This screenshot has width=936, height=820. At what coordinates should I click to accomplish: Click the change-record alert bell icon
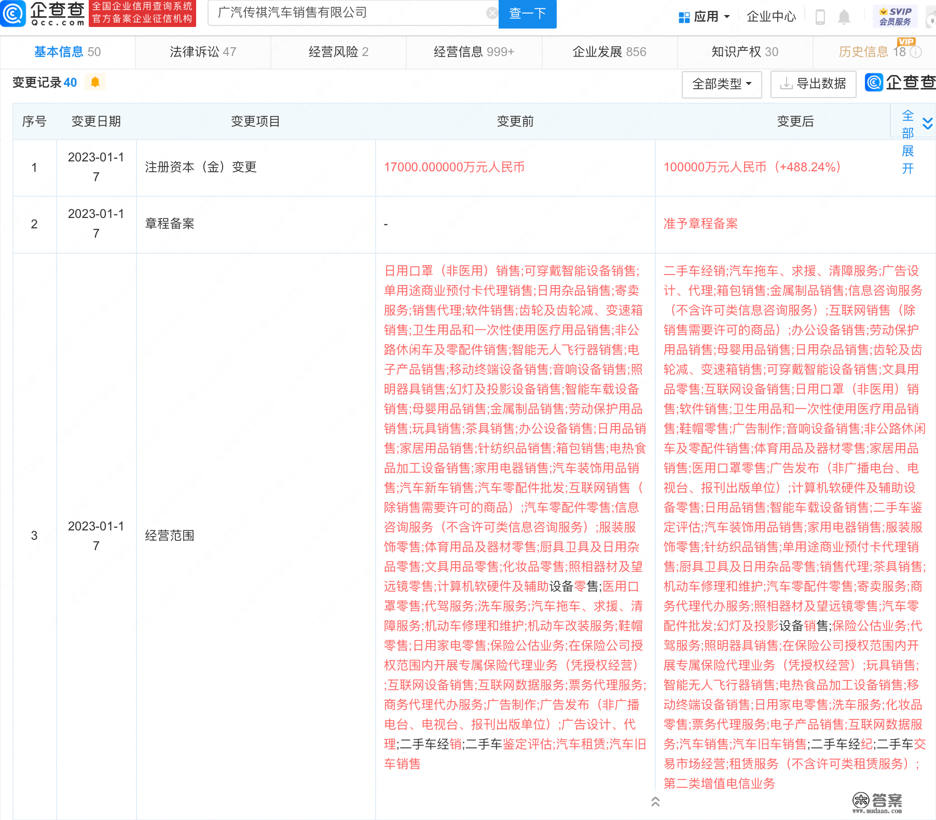point(95,82)
